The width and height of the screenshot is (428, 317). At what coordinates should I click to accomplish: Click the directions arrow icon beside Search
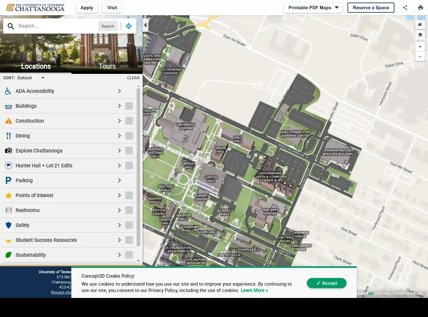pos(129,26)
